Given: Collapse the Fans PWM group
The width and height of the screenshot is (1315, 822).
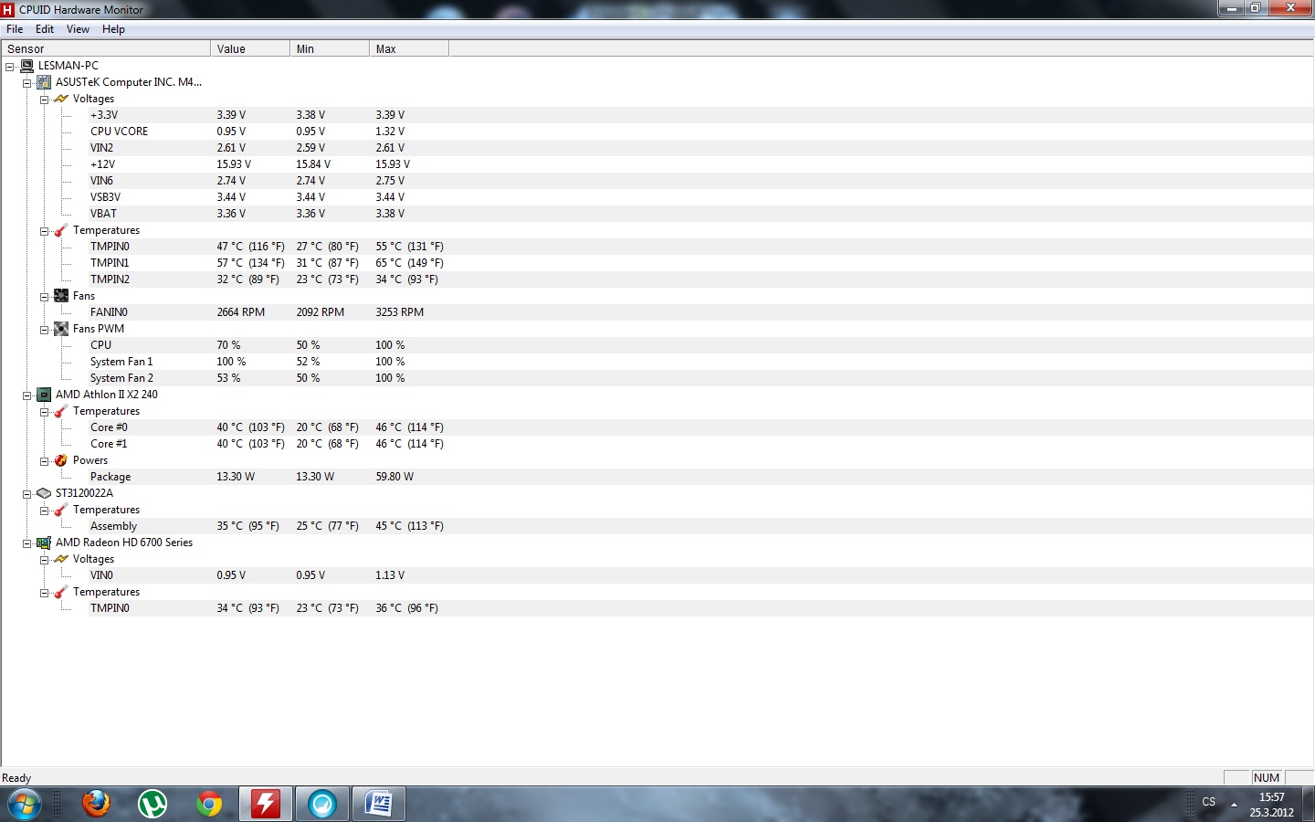Looking at the screenshot, I should [x=44, y=330].
